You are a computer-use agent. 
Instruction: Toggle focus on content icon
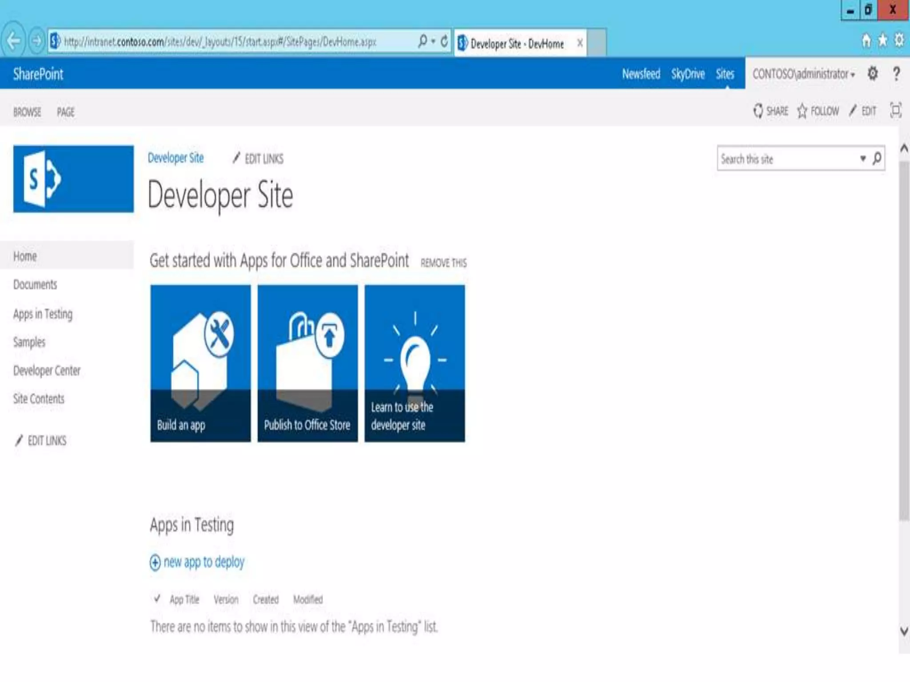895,110
